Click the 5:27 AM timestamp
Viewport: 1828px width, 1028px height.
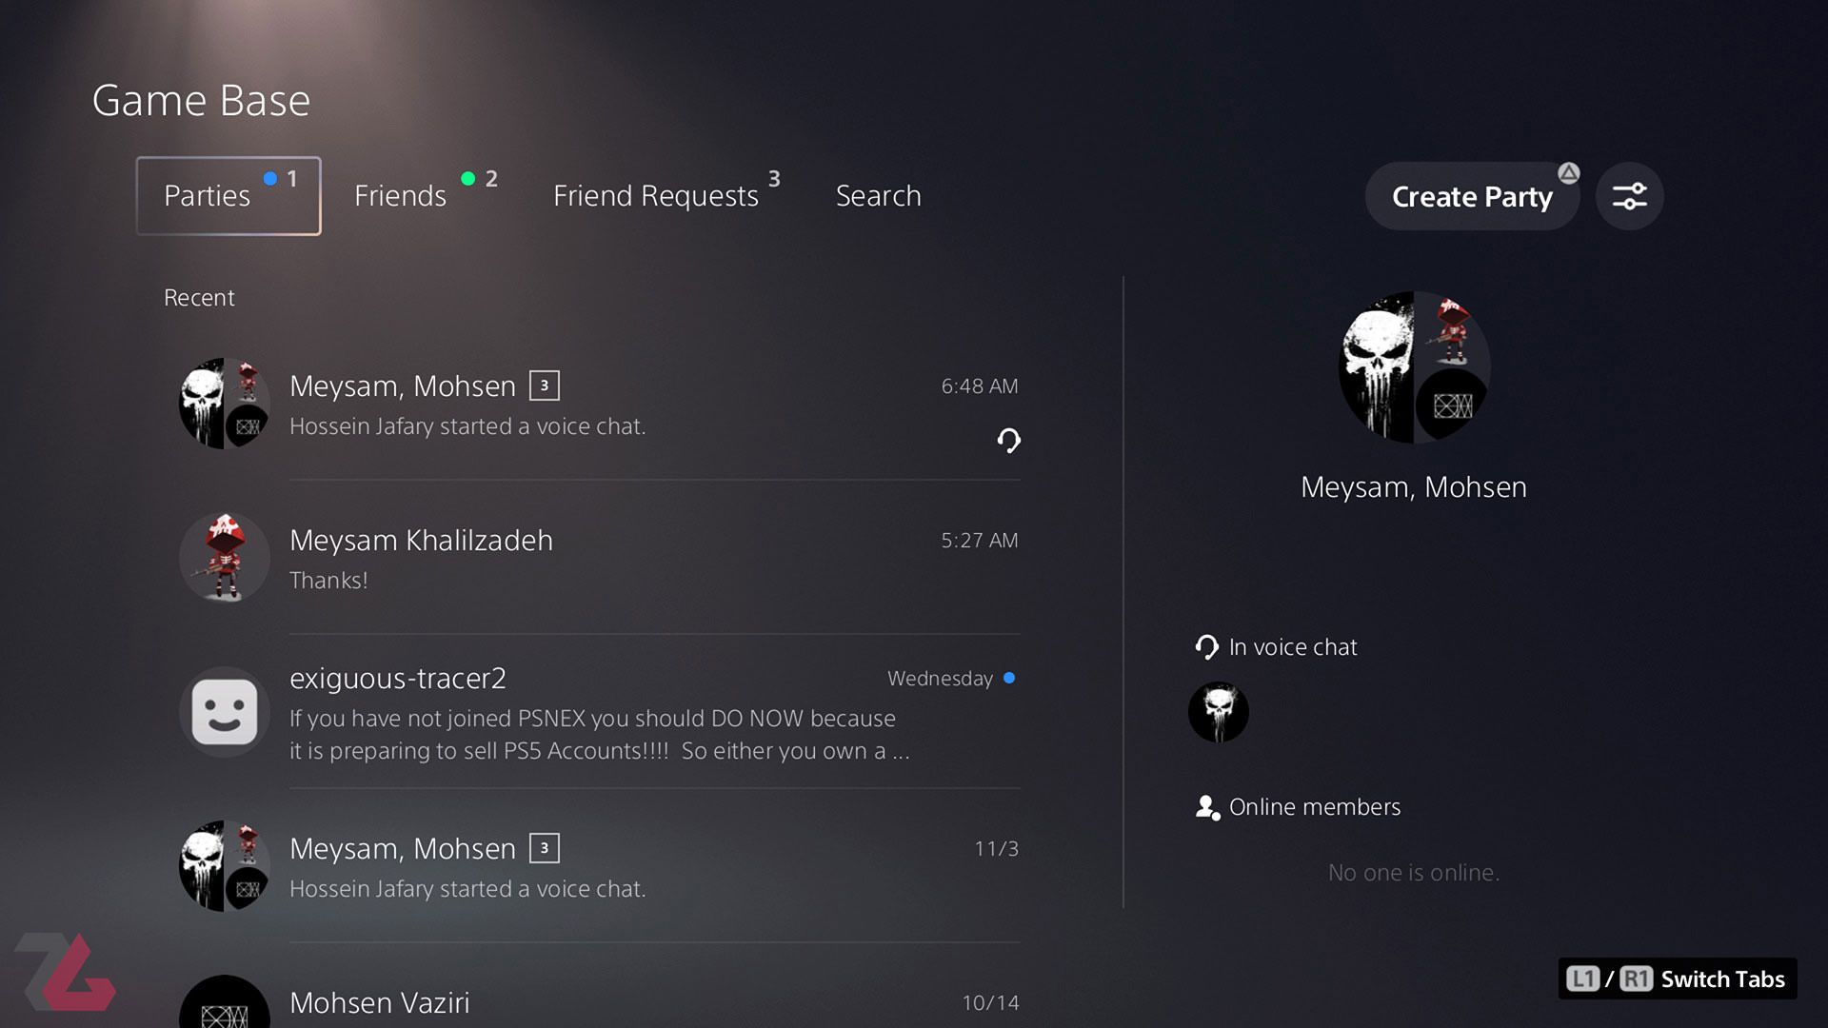point(980,541)
